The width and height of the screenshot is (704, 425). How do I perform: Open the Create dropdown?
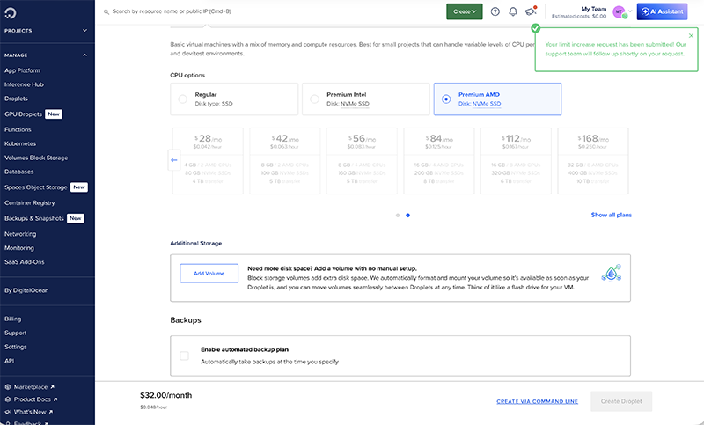(x=464, y=11)
